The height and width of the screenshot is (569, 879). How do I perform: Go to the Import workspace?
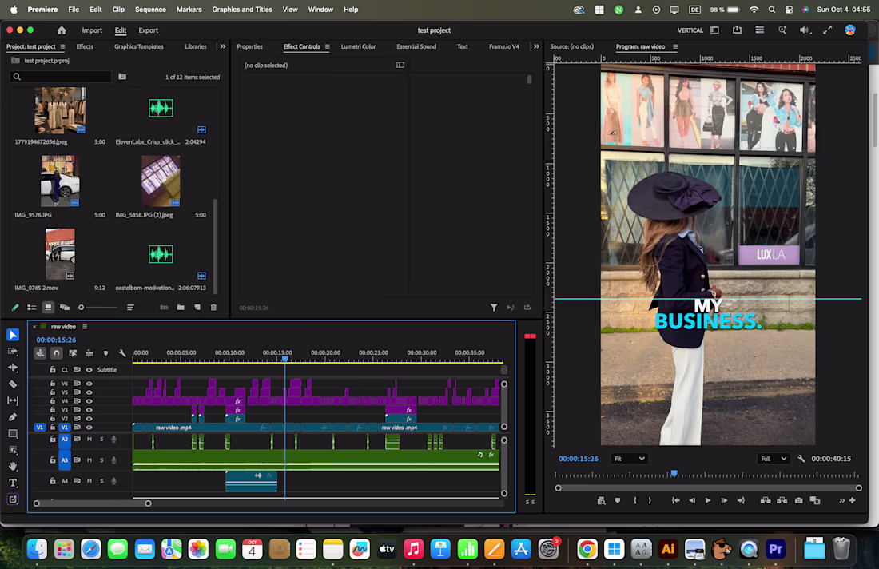[92, 30]
